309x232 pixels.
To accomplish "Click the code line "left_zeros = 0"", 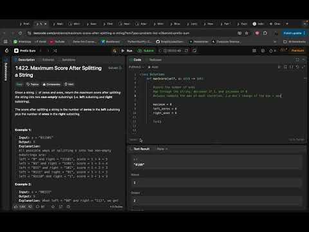I will click(x=165, y=109).
